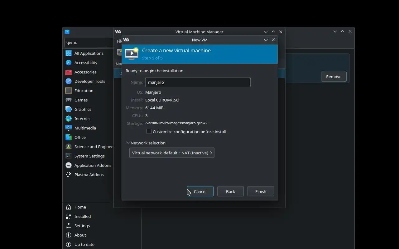Select Application Addons category icon
This screenshot has width=399, height=249.
69,165
